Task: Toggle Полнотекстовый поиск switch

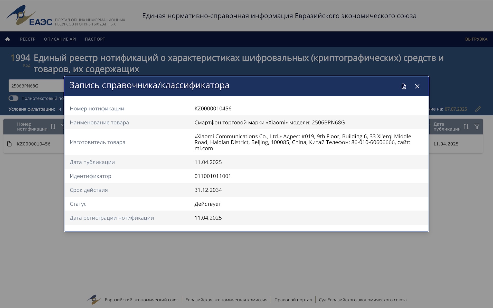Action: 13,98
